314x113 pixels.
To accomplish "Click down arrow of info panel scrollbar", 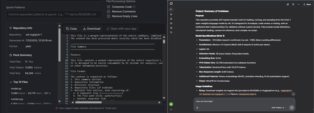I will tap(59, 101).
